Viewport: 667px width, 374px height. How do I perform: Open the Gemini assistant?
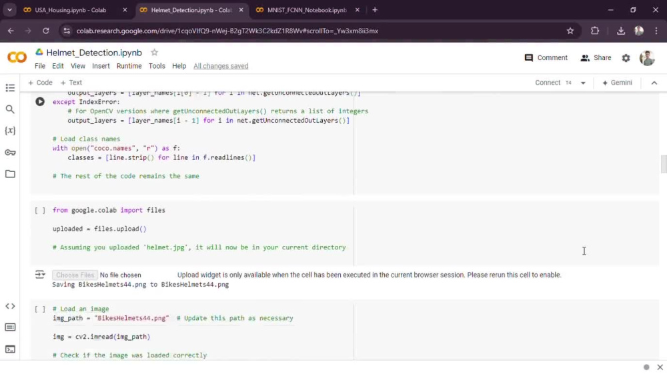click(x=617, y=83)
